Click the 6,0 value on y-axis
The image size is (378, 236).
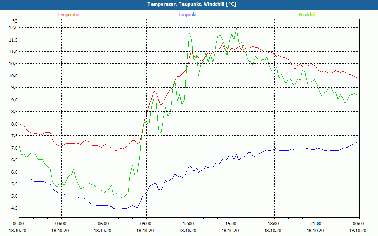[14, 172]
